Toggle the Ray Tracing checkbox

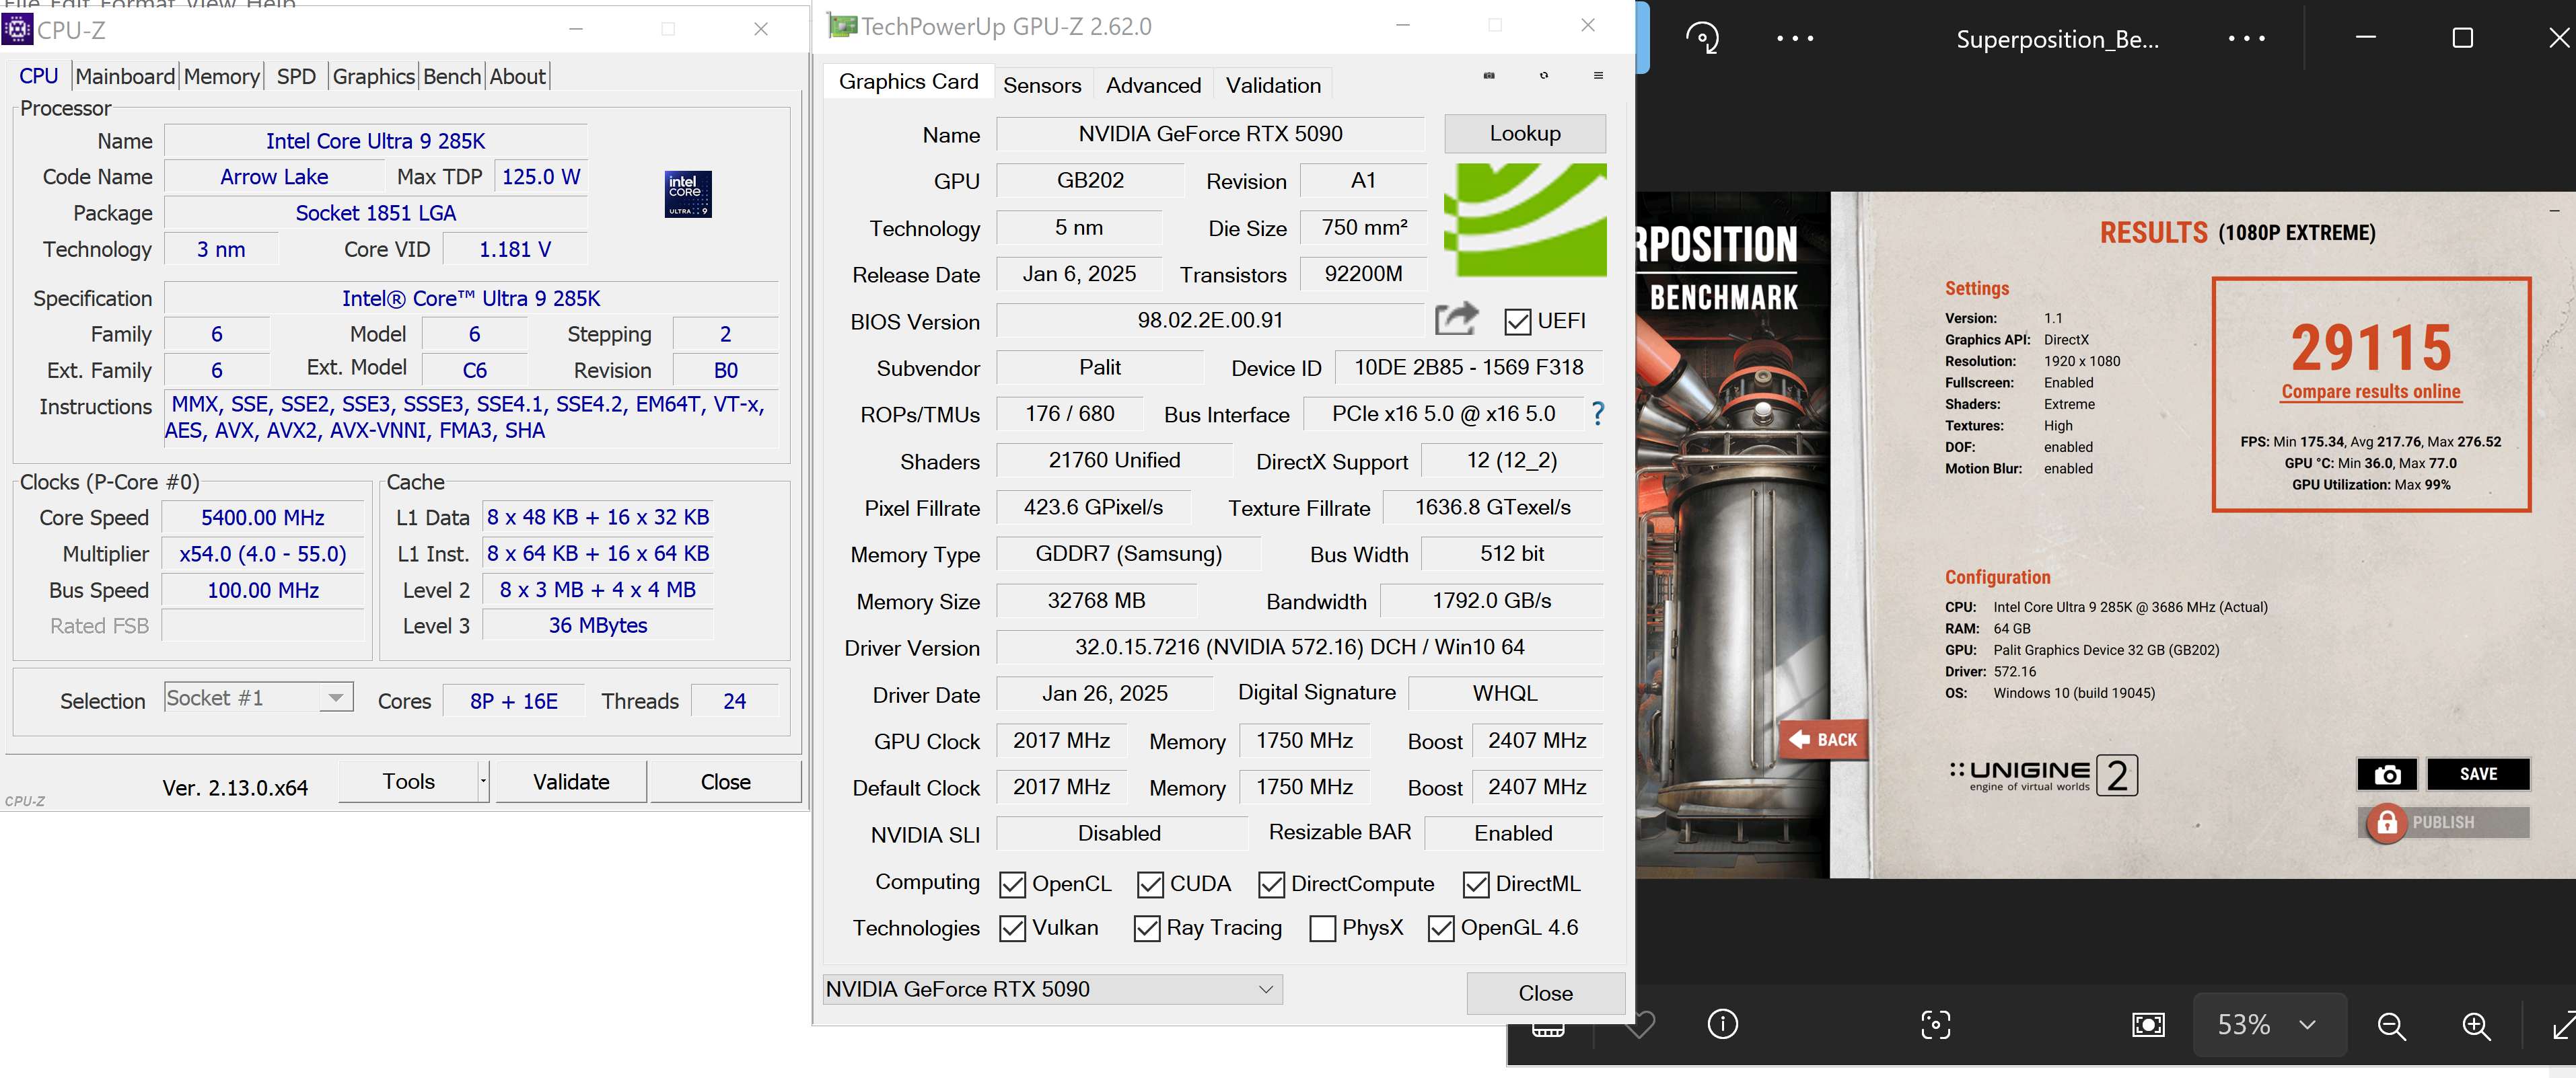(1146, 928)
